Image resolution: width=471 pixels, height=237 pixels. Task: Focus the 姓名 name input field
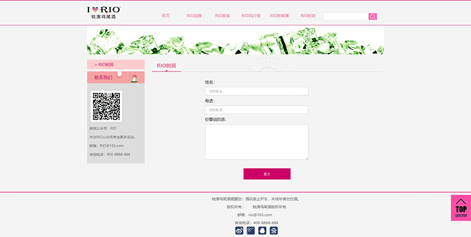coord(256,91)
